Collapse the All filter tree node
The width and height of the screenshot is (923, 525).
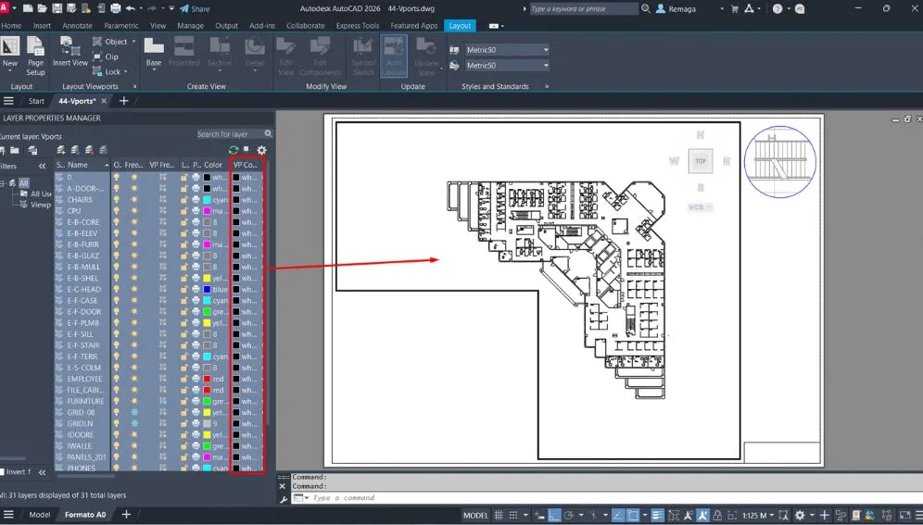click(3, 182)
